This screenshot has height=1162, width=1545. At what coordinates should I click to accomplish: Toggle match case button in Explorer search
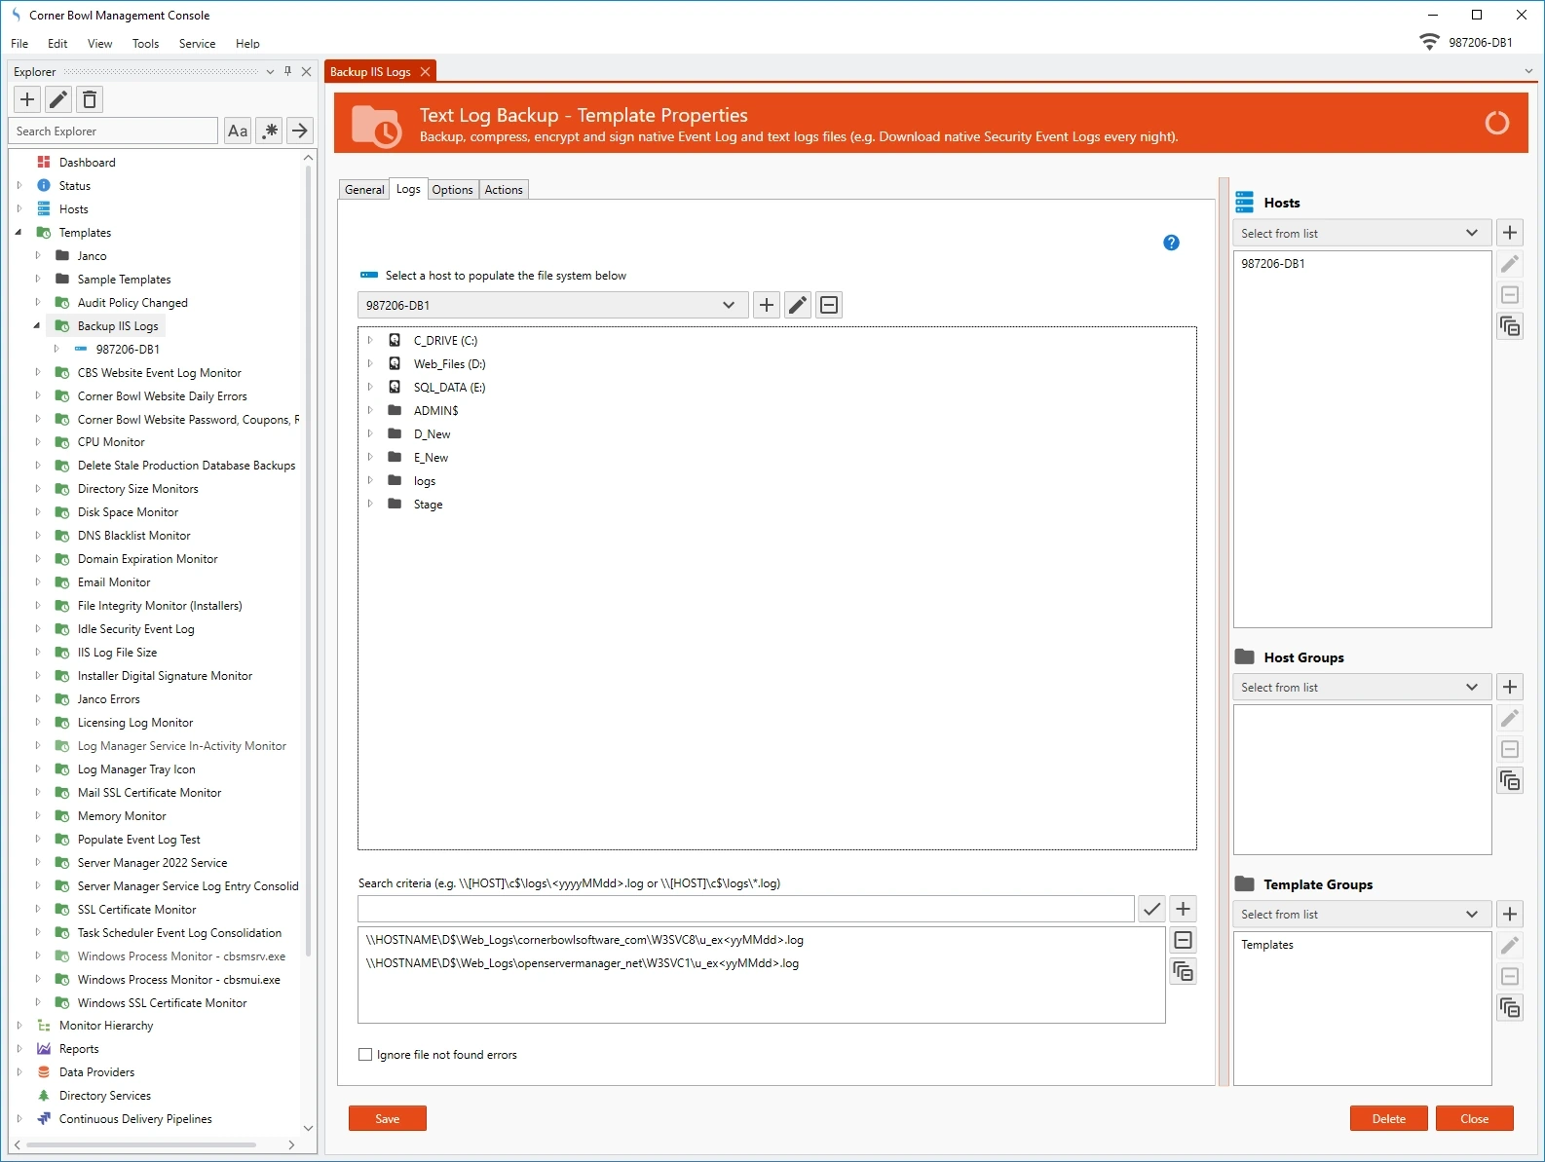click(x=238, y=131)
